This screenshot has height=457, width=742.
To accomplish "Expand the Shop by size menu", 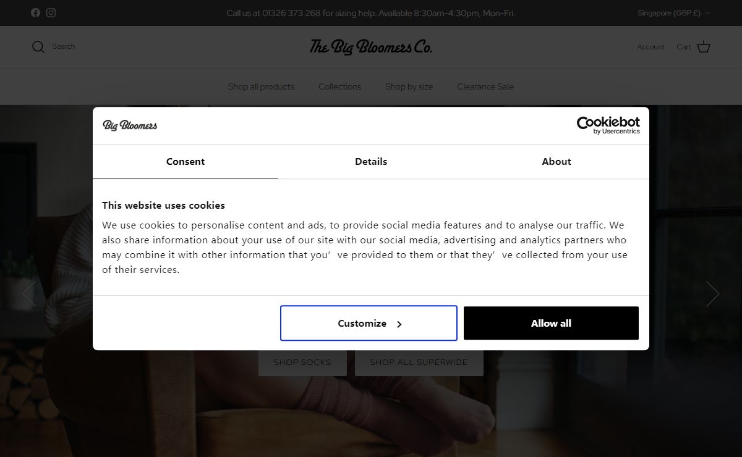I will 409,86.
